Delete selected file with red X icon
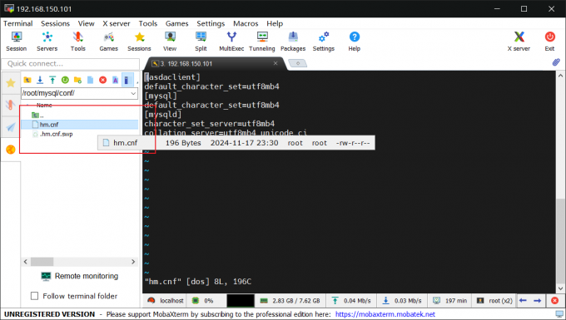The height and width of the screenshot is (320, 566). tap(103, 80)
